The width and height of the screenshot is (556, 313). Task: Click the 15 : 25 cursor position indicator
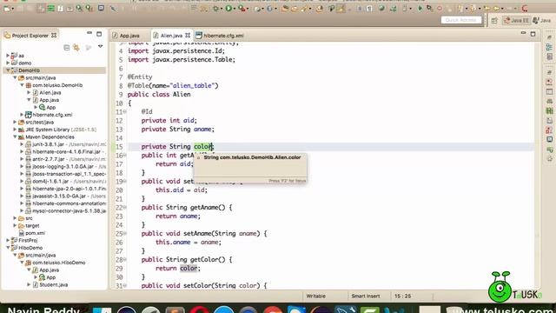402,296
